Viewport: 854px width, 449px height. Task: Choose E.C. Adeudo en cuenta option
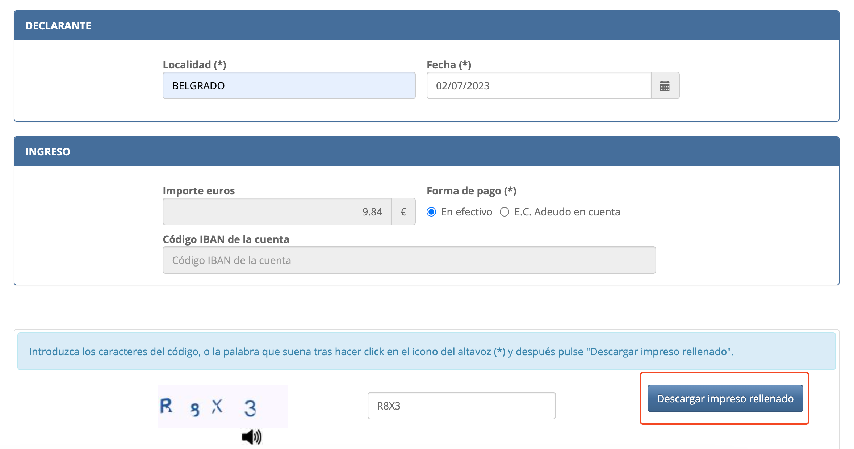[x=505, y=212]
